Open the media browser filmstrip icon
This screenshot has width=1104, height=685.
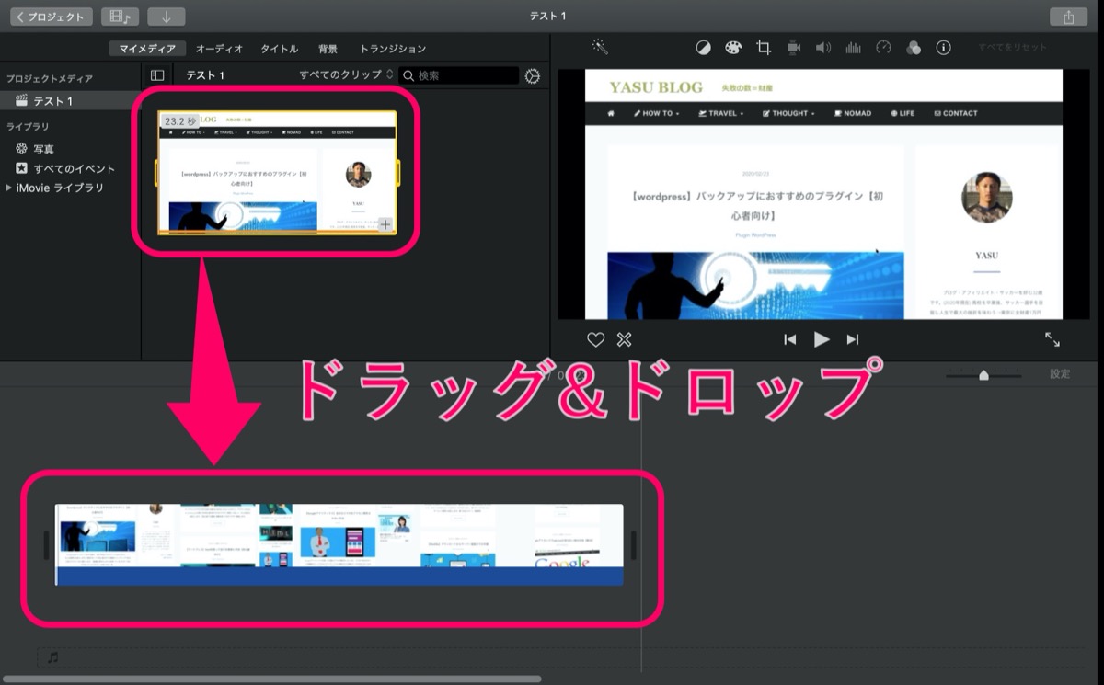pos(120,17)
